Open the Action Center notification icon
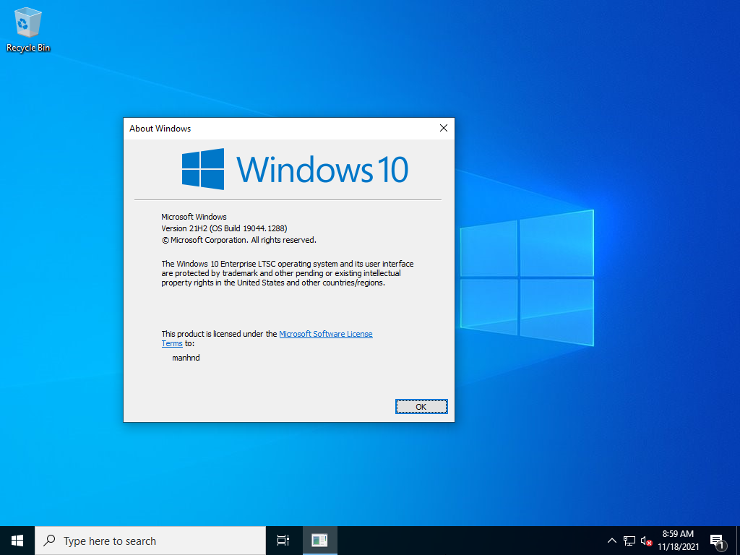The image size is (740, 555). pos(718,541)
